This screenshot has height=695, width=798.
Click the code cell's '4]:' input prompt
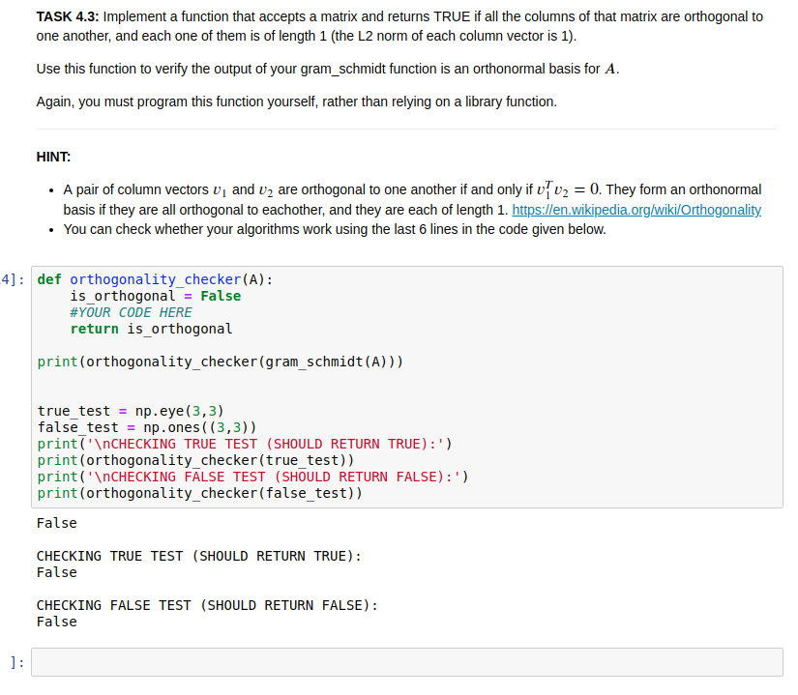[13, 279]
